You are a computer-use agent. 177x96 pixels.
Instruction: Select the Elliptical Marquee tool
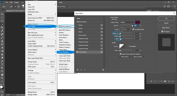(x=2, y=18)
